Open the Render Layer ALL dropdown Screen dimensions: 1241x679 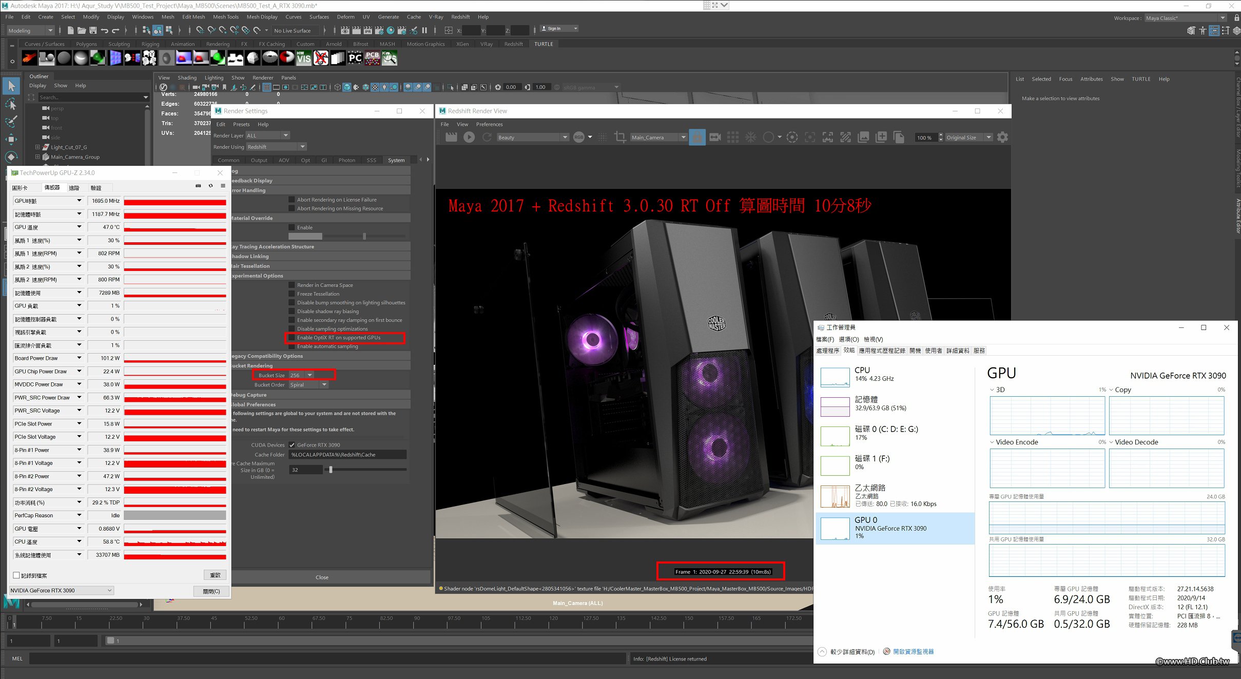tap(267, 135)
